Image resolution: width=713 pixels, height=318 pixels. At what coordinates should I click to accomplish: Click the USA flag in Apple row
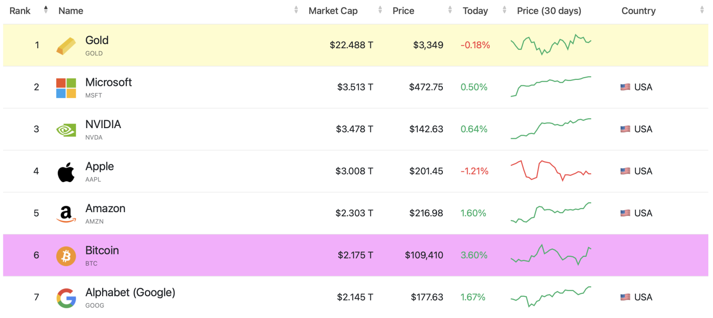pyautogui.click(x=625, y=171)
